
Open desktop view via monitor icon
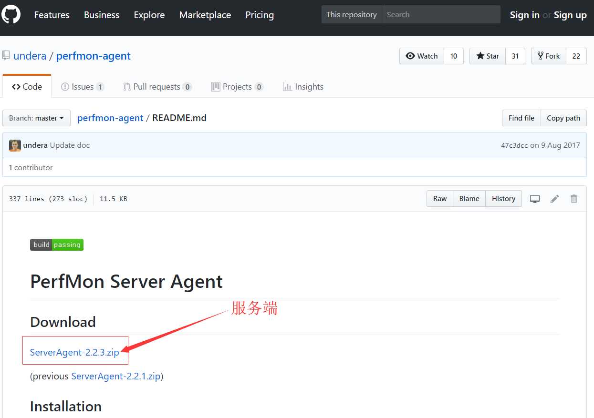(x=535, y=199)
